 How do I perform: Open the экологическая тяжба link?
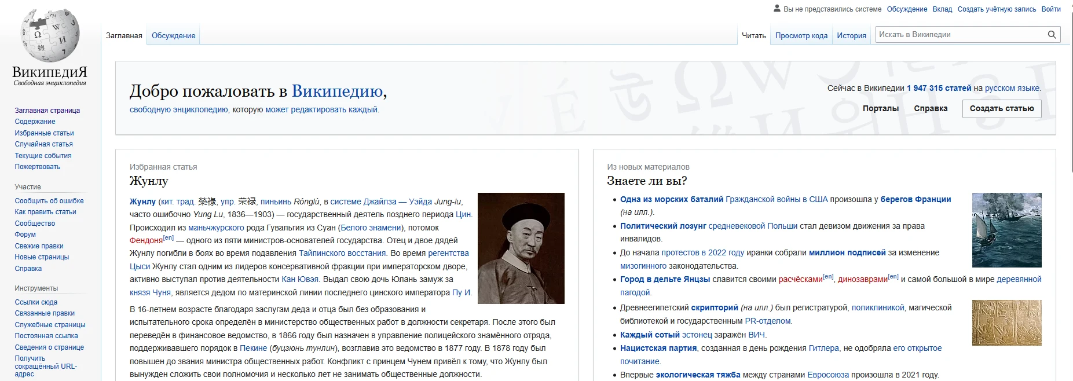coord(698,375)
